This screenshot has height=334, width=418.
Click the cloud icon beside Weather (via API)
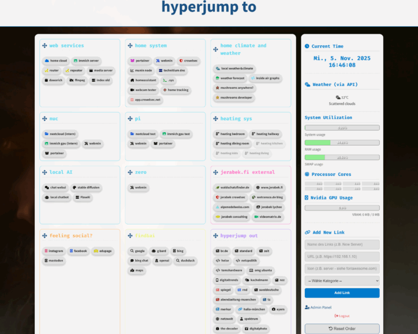[x=307, y=85]
